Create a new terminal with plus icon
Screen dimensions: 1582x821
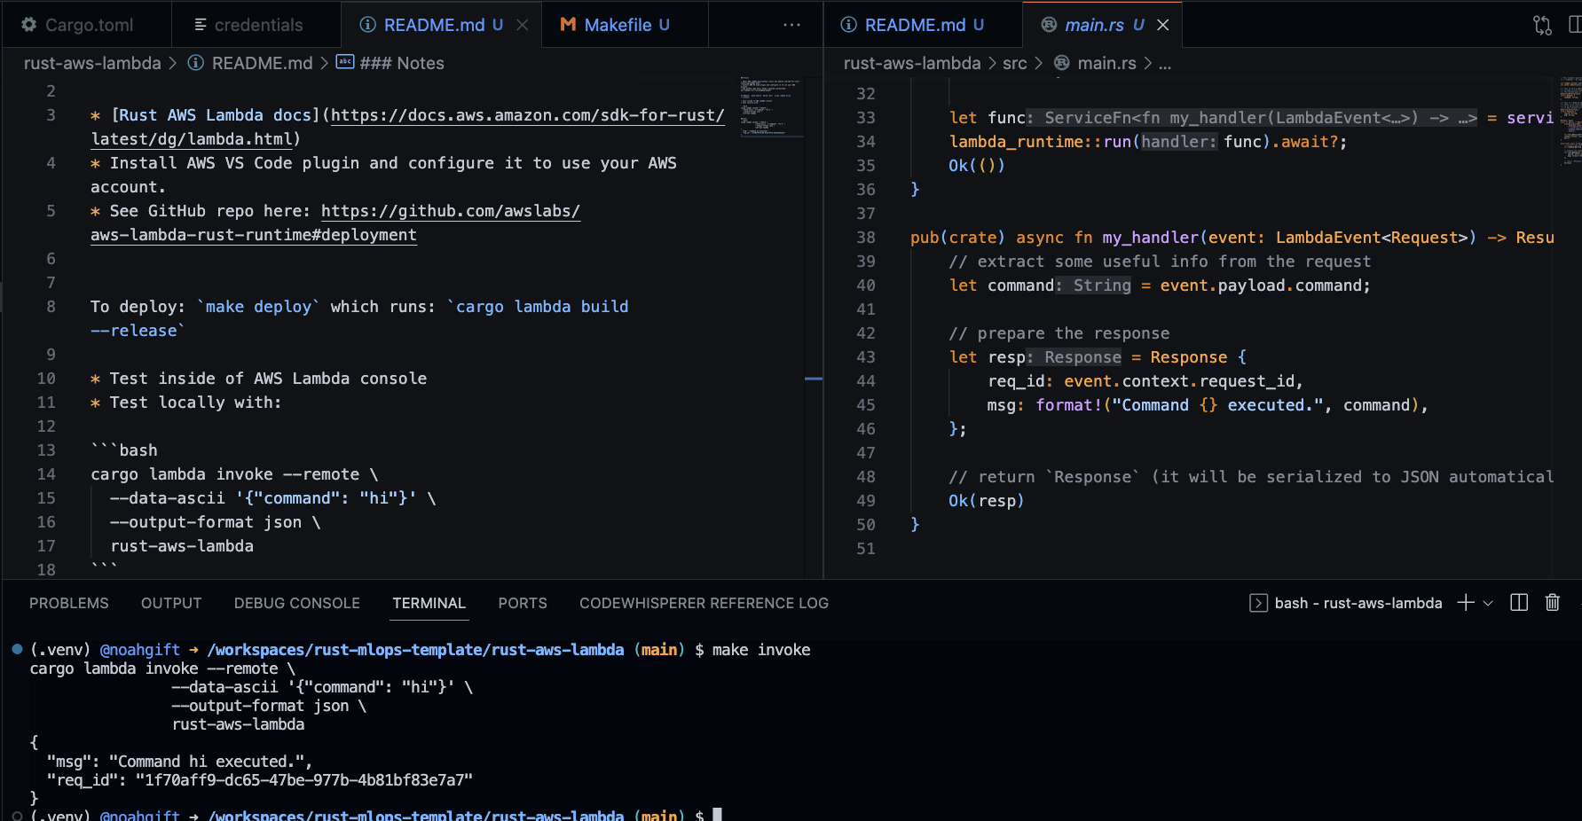(x=1466, y=603)
